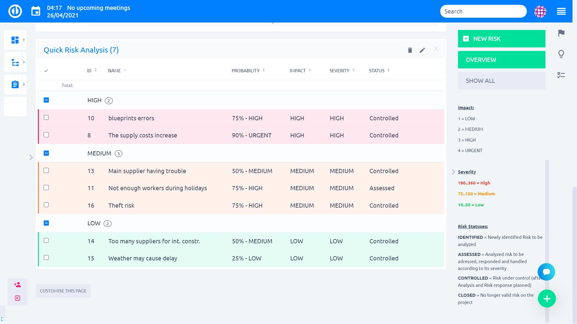
Task: Click the add user icon at bottom left
Action: (17, 285)
